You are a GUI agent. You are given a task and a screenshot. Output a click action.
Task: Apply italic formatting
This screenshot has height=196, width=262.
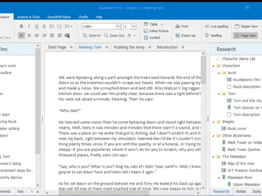pyautogui.click(x=29, y=26)
